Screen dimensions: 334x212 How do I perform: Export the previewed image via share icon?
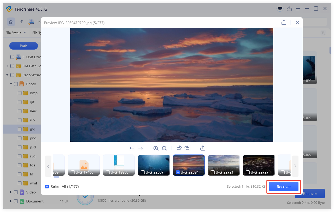click(x=203, y=148)
